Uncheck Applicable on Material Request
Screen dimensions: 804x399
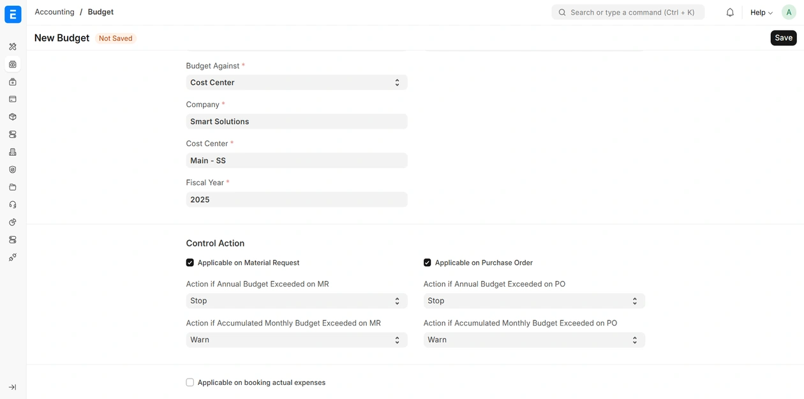pos(190,262)
